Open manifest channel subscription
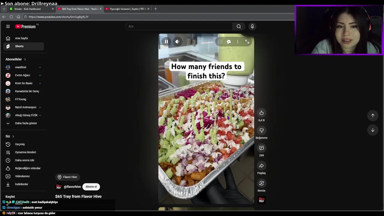This screenshot has width=384, height=216. point(24,67)
